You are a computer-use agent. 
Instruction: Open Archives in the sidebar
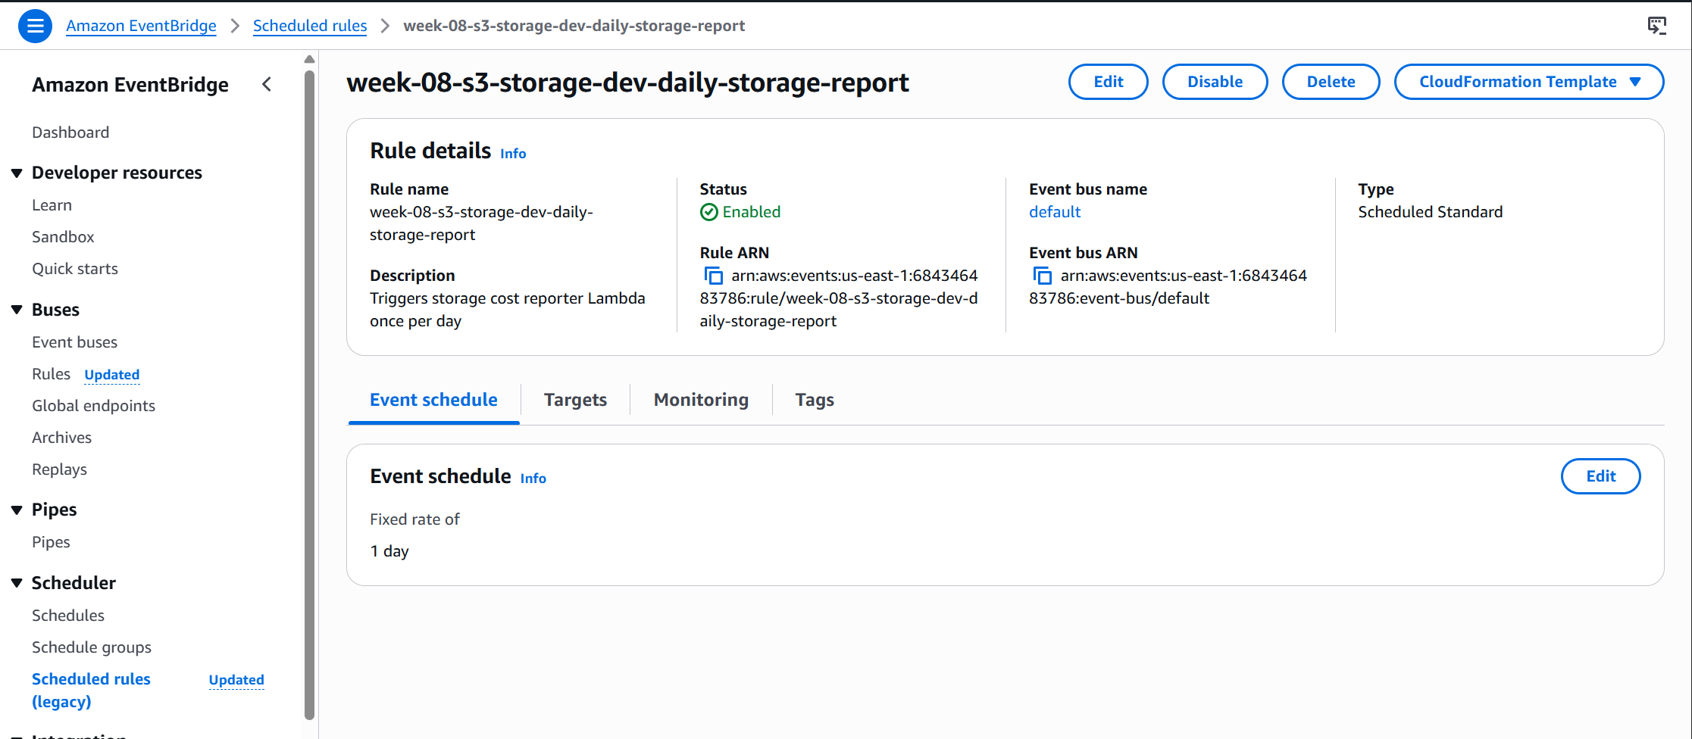click(x=61, y=438)
